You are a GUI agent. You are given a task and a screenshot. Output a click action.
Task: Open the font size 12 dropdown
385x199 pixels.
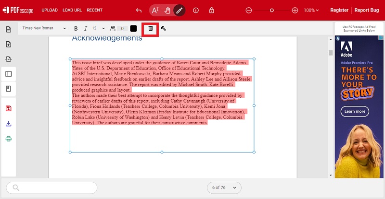pyautogui.click(x=98, y=28)
